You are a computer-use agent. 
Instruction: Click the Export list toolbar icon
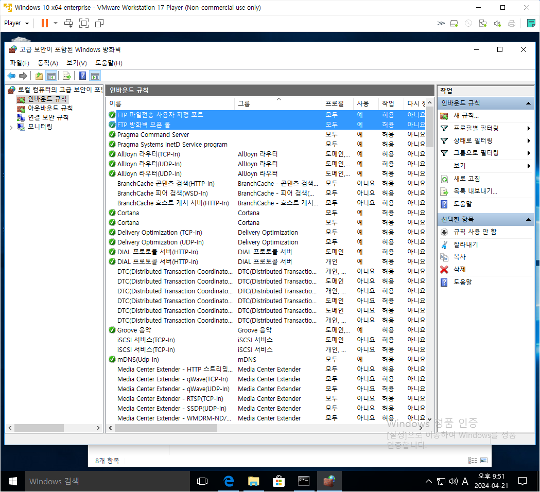(x=67, y=76)
